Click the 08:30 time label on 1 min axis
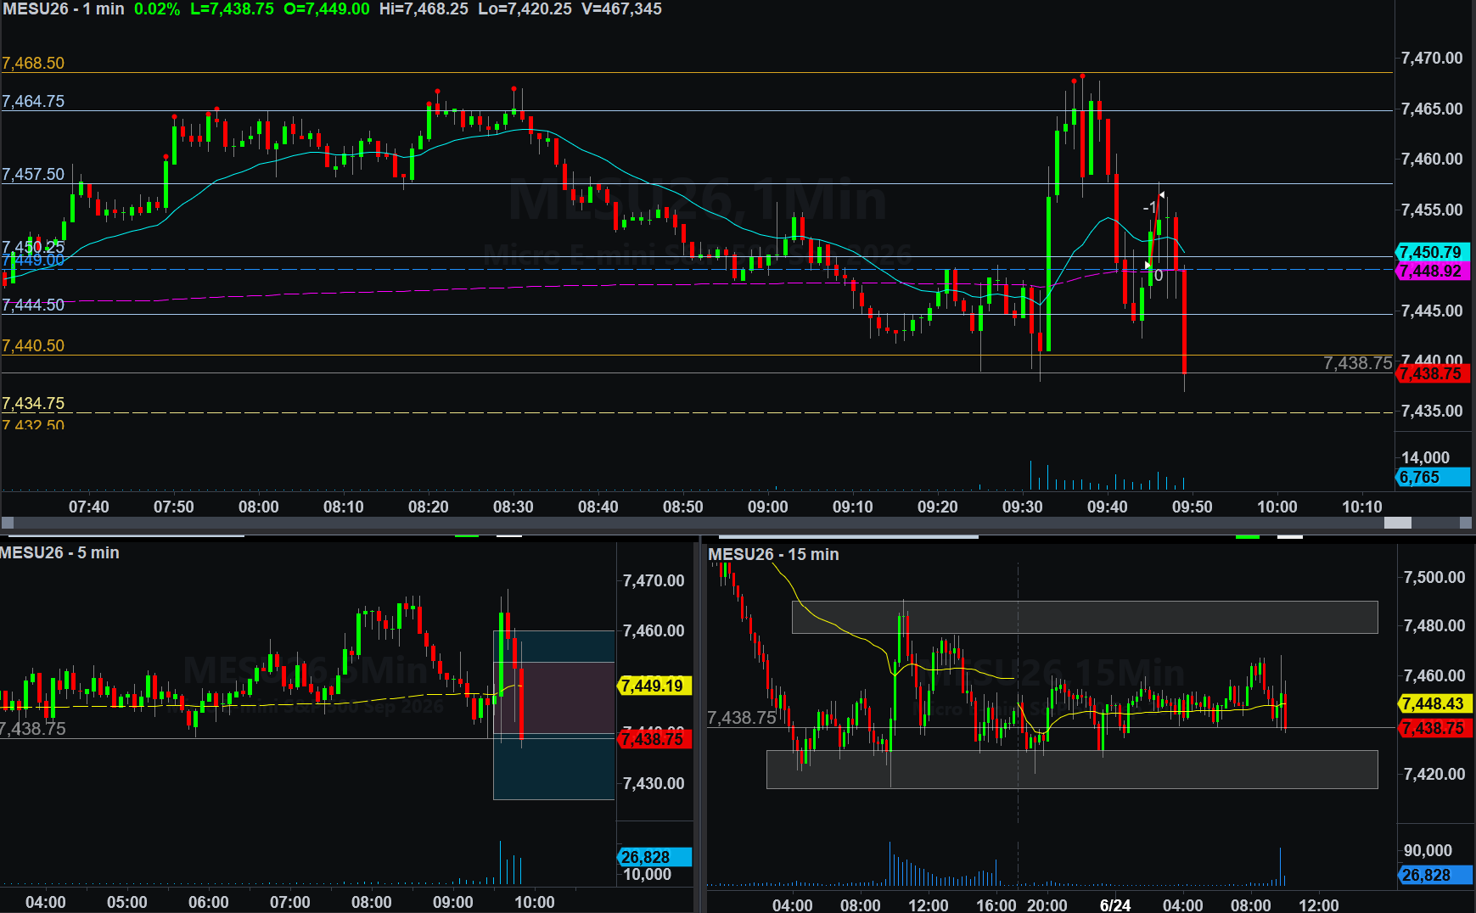This screenshot has height=913, width=1476. pyautogui.click(x=514, y=507)
